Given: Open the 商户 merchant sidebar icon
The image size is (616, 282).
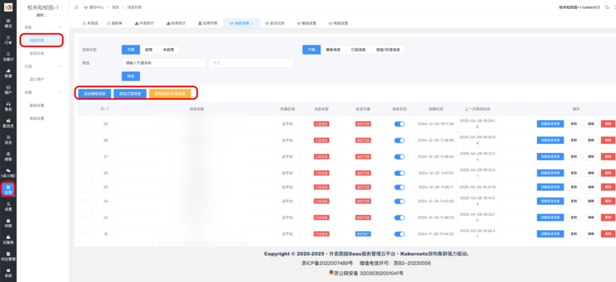Looking at the screenshot, I should point(8,90).
